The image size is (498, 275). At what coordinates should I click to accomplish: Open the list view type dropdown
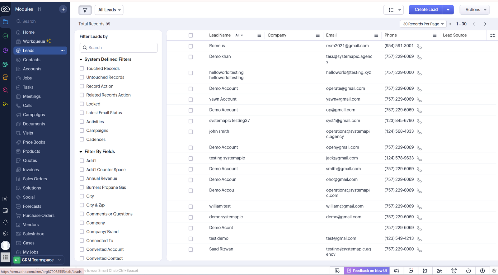click(394, 10)
